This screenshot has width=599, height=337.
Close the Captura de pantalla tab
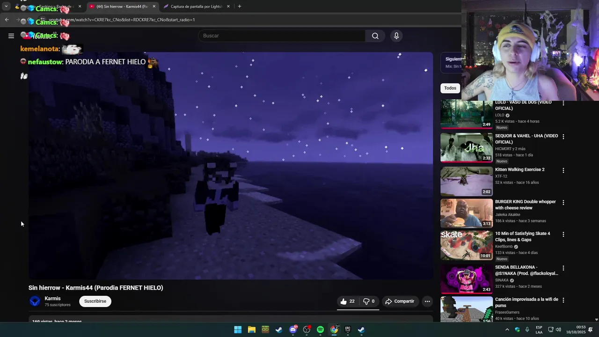228,7
